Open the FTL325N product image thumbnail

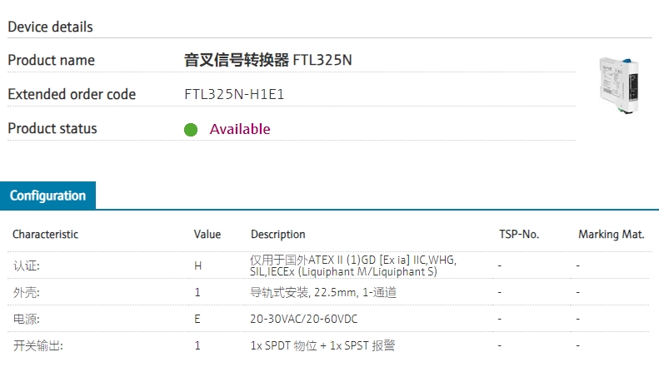tap(619, 86)
